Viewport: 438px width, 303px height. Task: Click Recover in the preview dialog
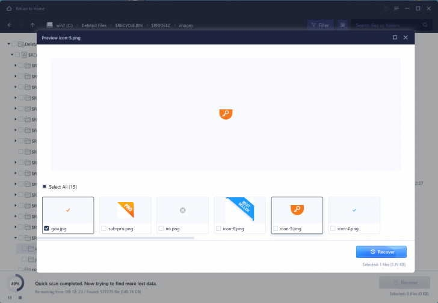[381, 252]
